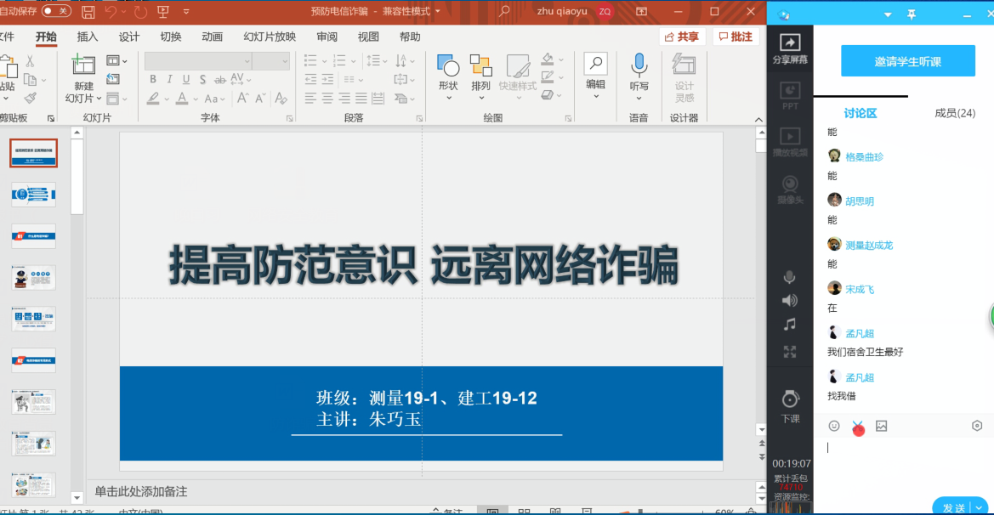Open the 成员(24) members tab

click(954, 113)
